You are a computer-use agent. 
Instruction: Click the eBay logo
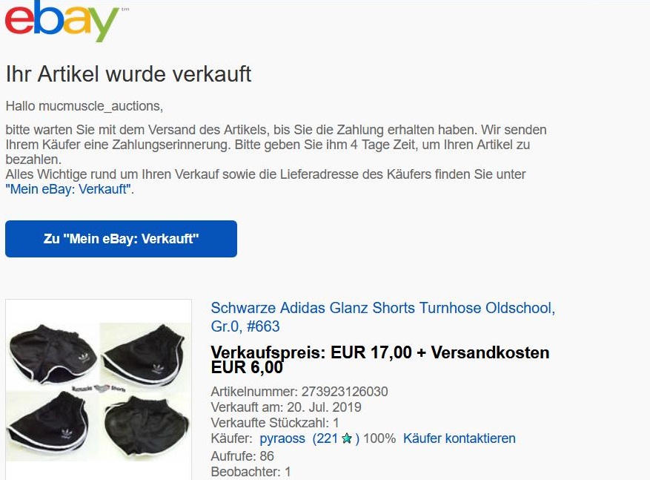[62, 20]
